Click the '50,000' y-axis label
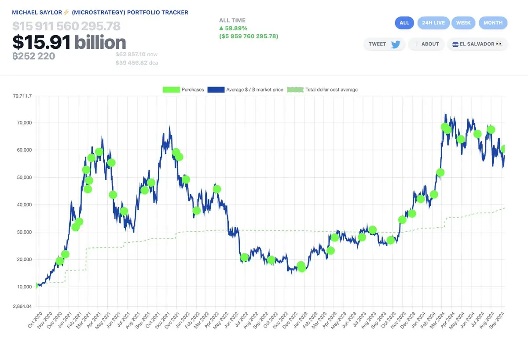 point(24,177)
